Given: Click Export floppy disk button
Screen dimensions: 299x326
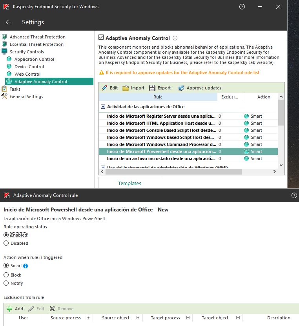Looking at the screenshot, I should pos(160,88).
